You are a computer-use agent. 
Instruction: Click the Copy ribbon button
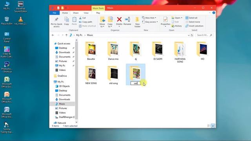(x=66, y=21)
